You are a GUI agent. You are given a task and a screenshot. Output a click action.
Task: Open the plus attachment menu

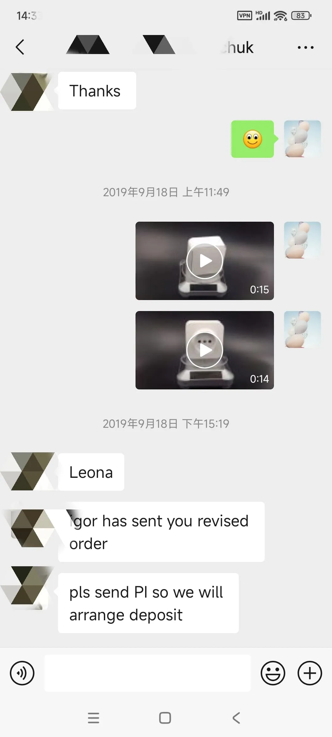[x=310, y=673]
